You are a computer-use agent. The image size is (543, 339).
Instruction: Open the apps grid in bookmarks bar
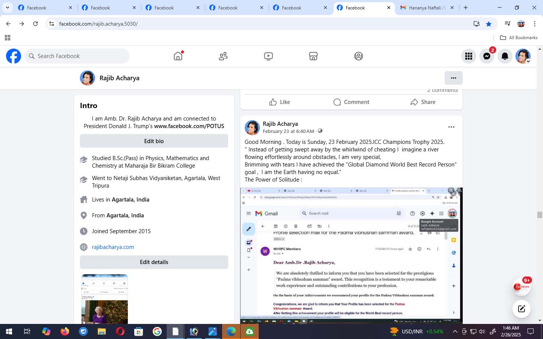tap(8, 38)
